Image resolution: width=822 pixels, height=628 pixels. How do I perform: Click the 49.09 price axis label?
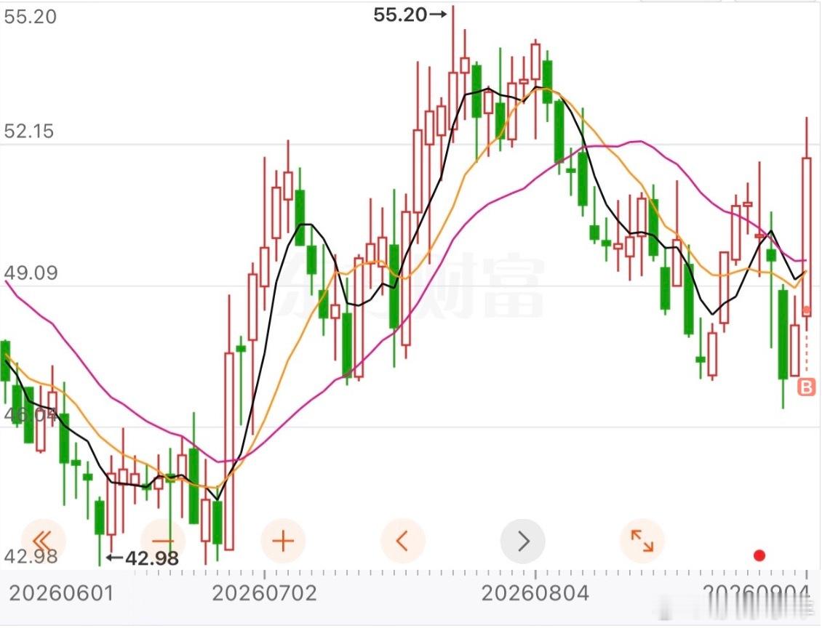pyautogui.click(x=31, y=273)
